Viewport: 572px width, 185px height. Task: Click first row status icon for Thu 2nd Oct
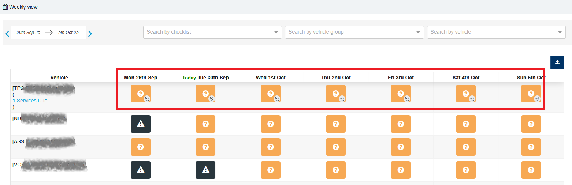coord(336,94)
